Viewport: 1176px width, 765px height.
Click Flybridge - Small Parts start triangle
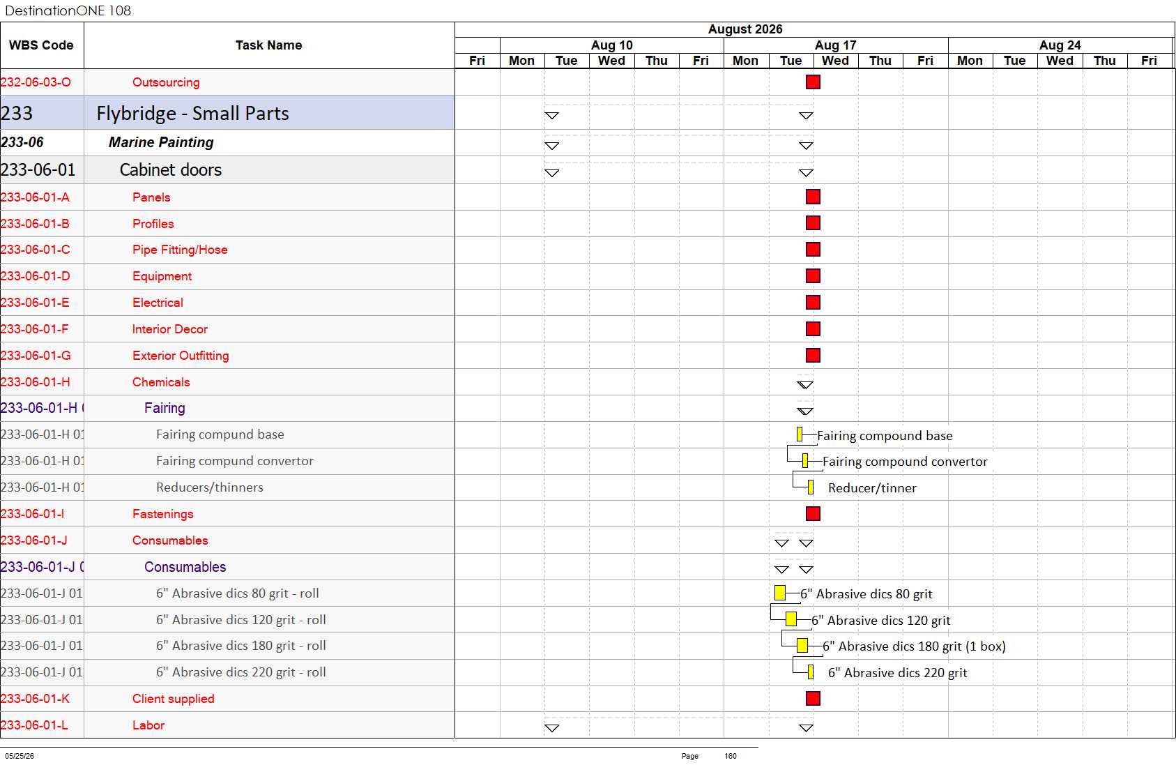(x=552, y=116)
